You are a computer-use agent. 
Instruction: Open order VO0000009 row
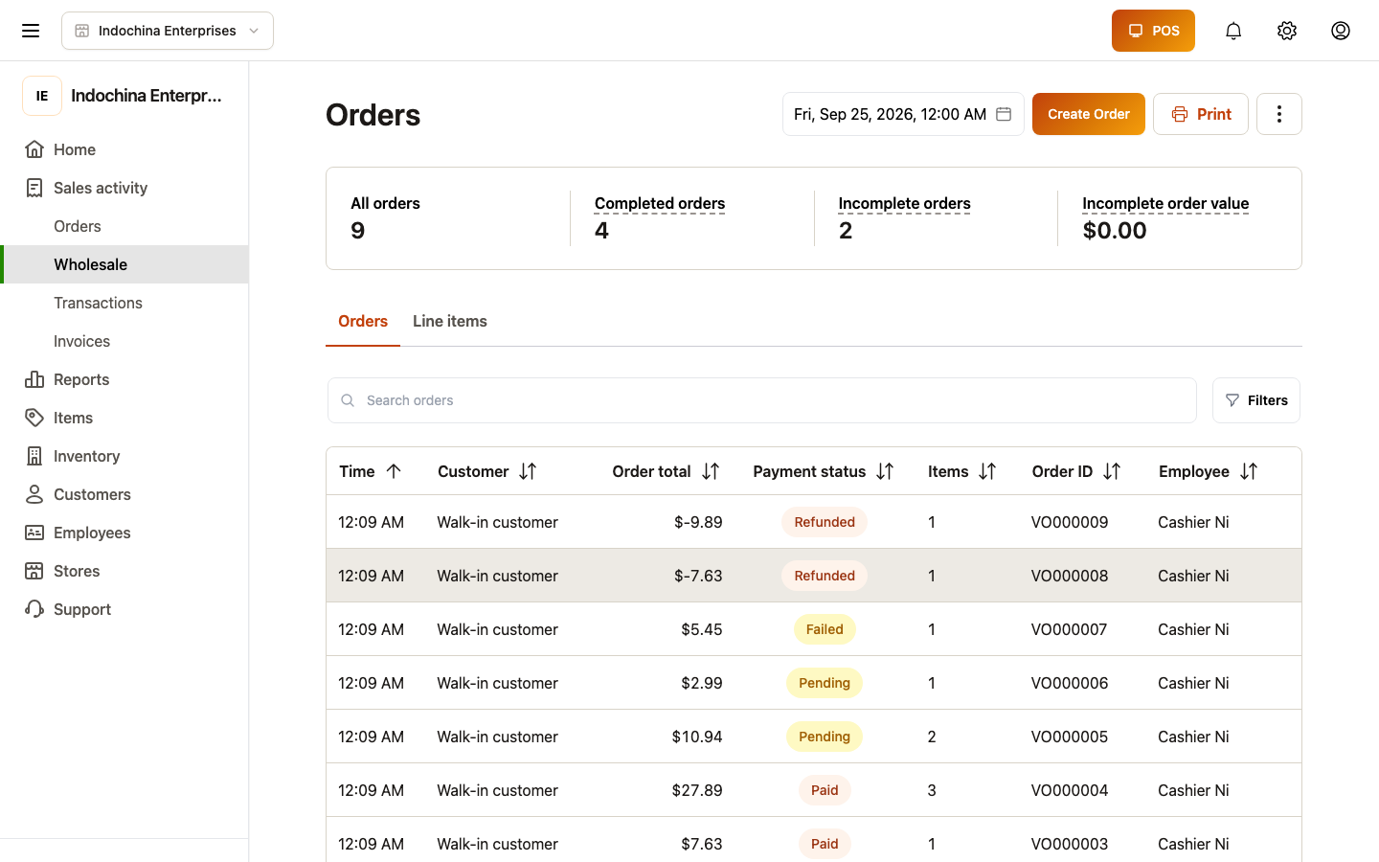[x=814, y=522]
